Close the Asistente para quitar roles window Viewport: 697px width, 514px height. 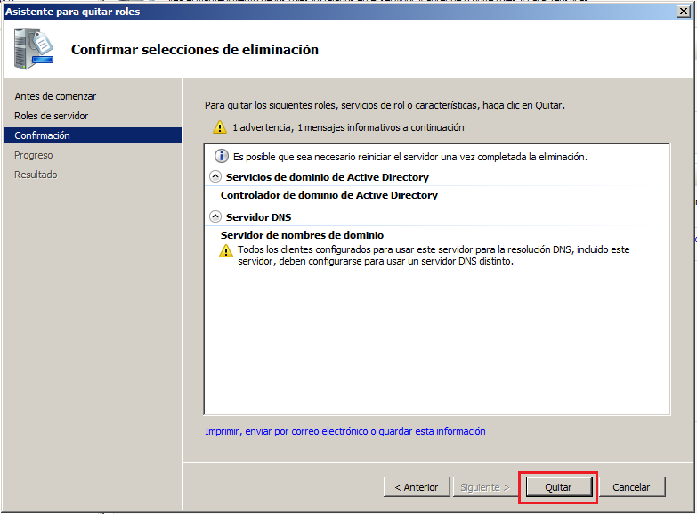pos(684,11)
